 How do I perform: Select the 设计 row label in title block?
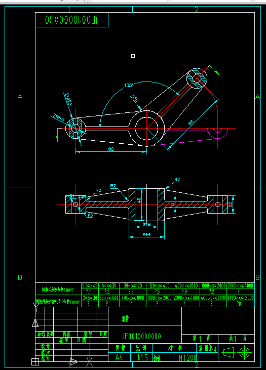(46, 346)
